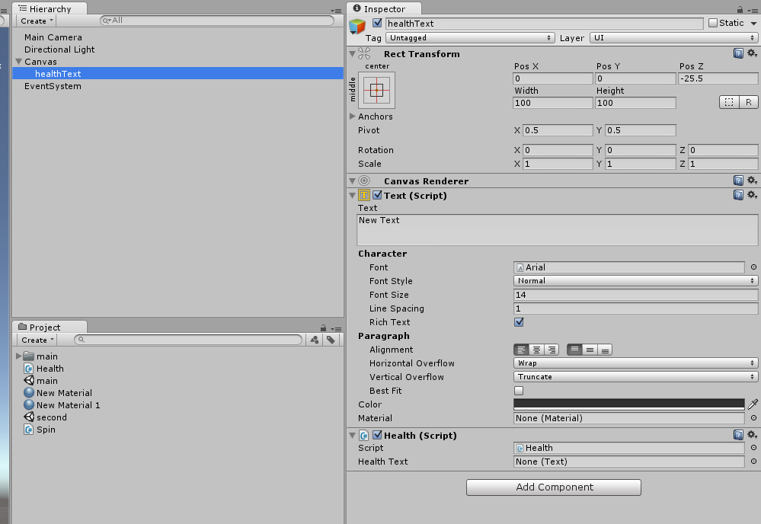Enable the Best Fit checkbox
The height and width of the screenshot is (524, 761).
pyautogui.click(x=519, y=390)
